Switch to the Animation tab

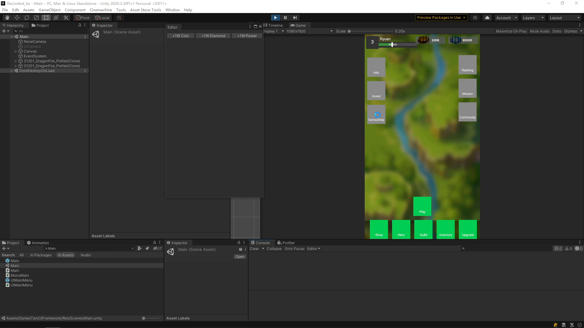pos(38,243)
